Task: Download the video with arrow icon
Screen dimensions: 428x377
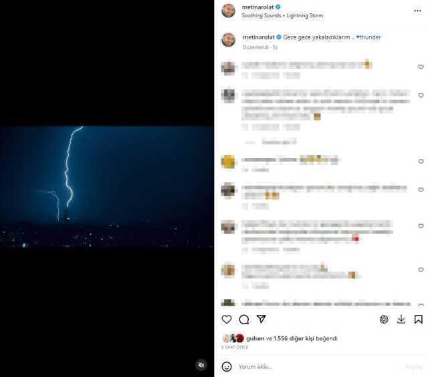Action: point(401,319)
